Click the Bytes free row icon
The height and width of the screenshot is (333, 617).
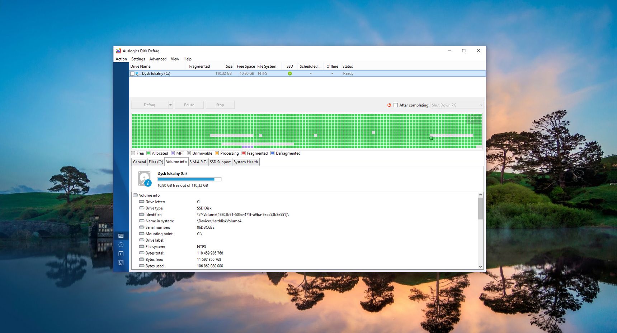[142, 260]
